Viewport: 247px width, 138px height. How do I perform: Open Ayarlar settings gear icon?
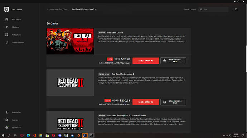6,120
